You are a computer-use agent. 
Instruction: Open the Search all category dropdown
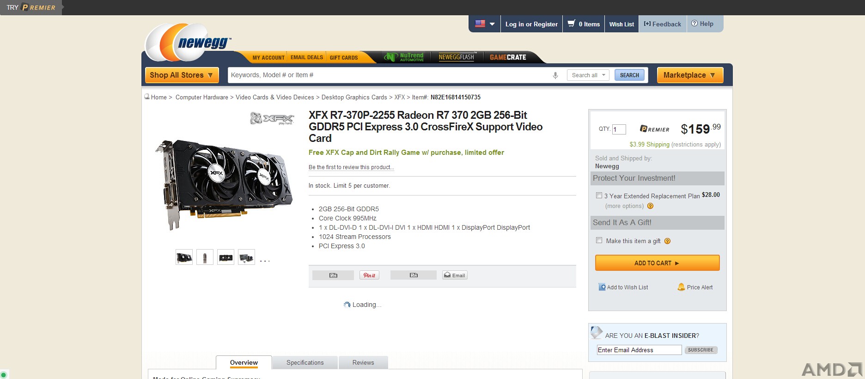click(x=588, y=75)
